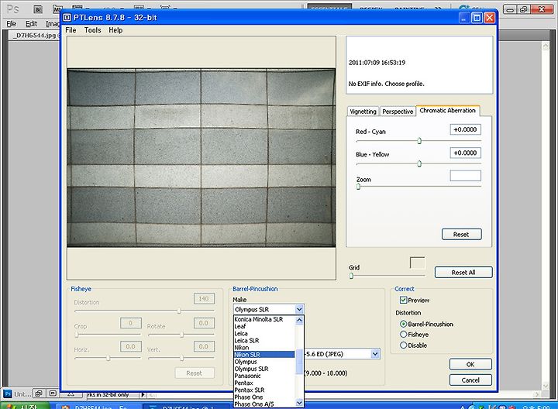Select Barrel-Pincushion distortion radio button
Screen dimensions: 558x409
tap(403, 324)
